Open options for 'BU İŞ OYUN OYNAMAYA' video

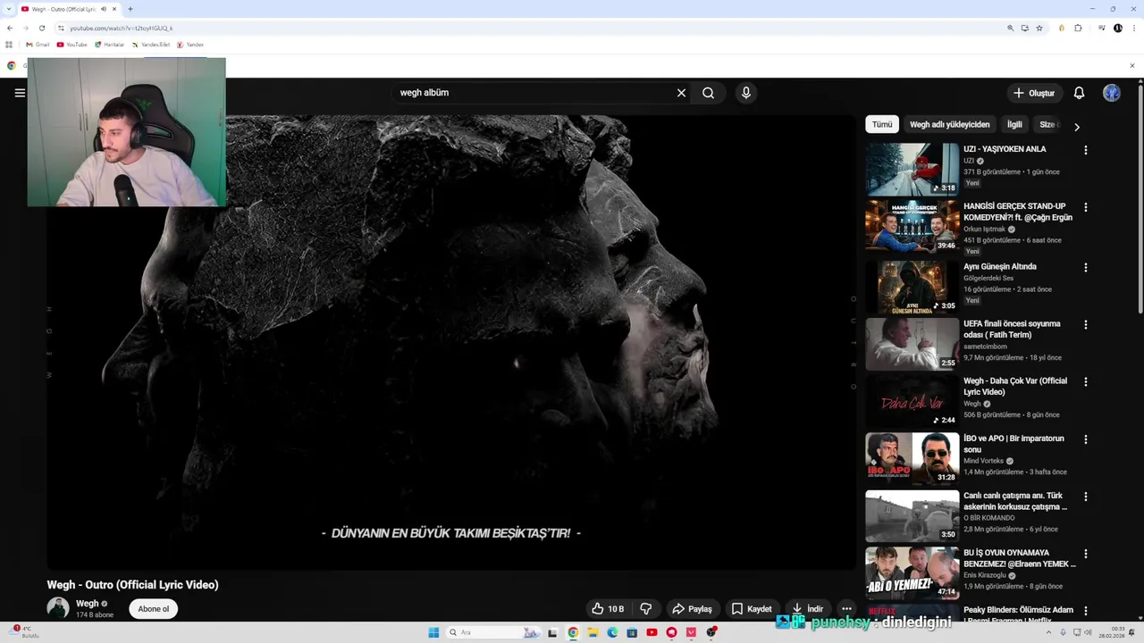(1086, 554)
